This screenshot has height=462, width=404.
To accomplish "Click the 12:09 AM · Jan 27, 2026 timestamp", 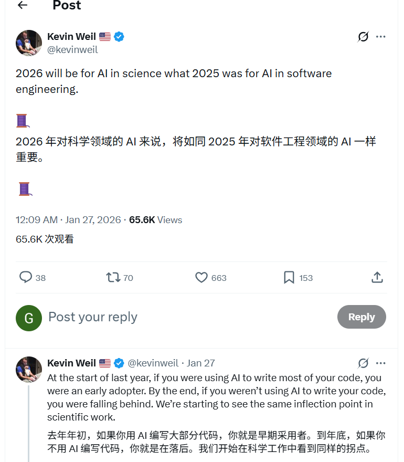I will coord(68,220).
